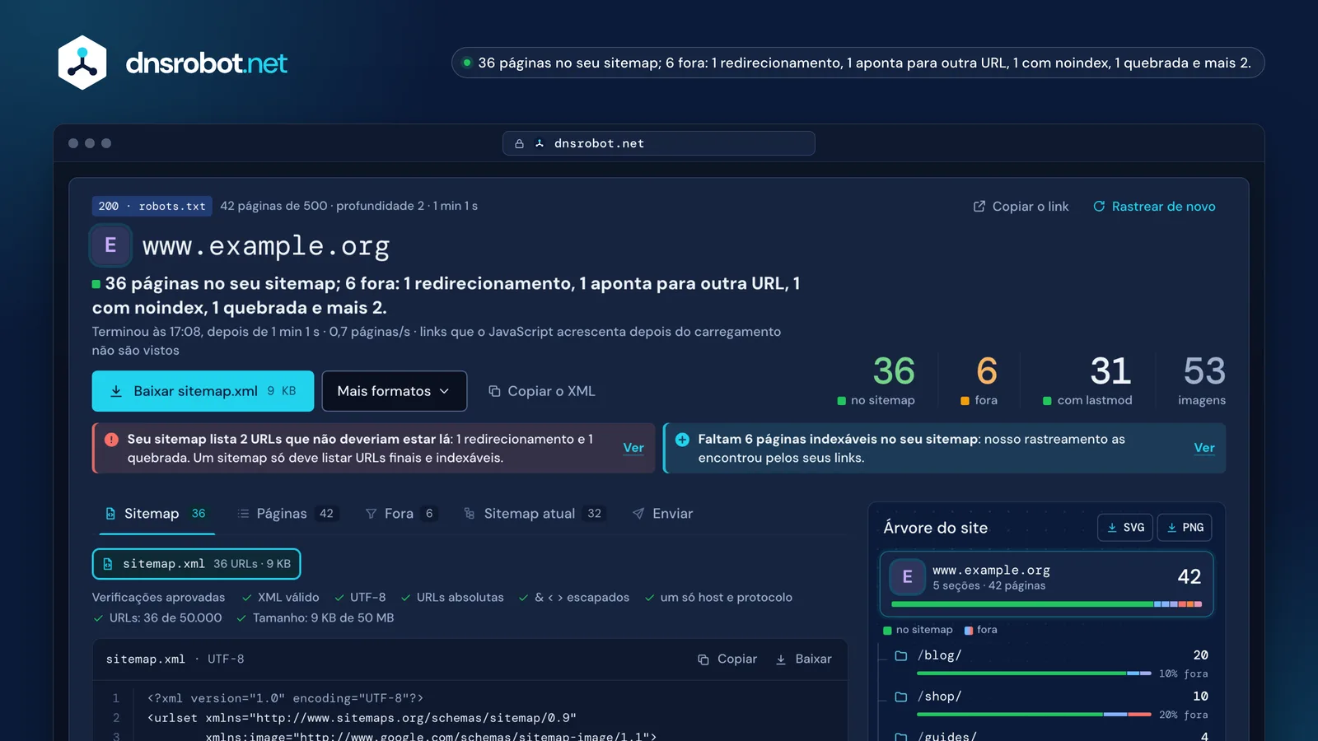This screenshot has width=1318, height=741.
Task: Click the URLs absolutas check item
Action: coord(452,598)
